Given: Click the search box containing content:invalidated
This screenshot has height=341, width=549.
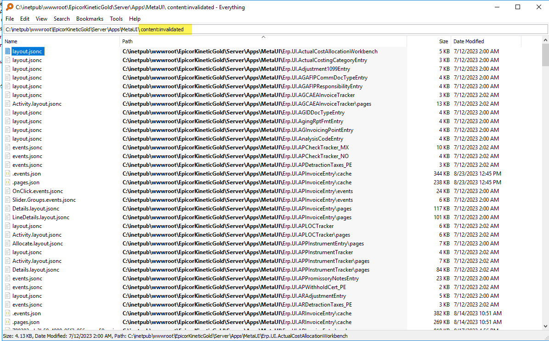Looking at the screenshot, I should (276, 29).
